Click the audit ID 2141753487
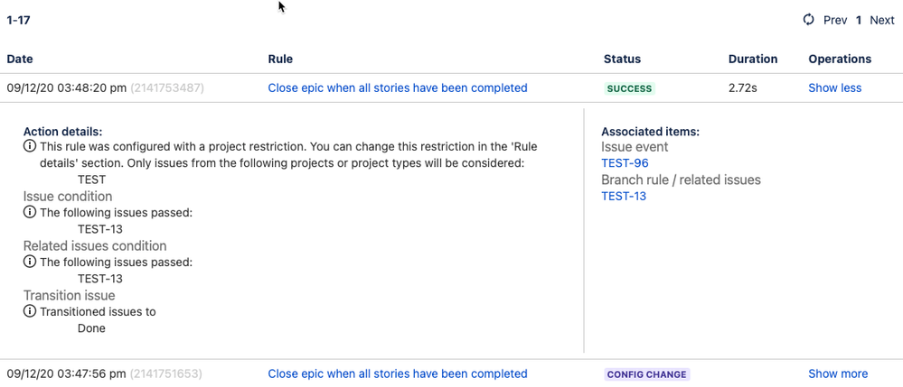Image resolution: width=903 pixels, height=387 pixels. pos(167,88)
